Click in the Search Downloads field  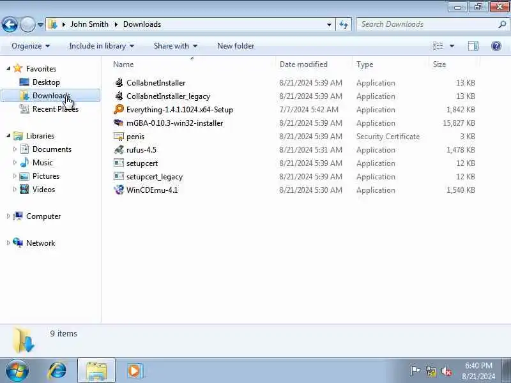pos(427,24)
